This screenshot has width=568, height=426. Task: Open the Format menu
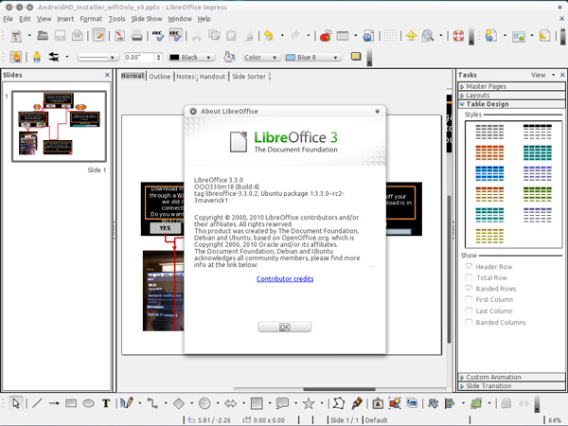91,19
